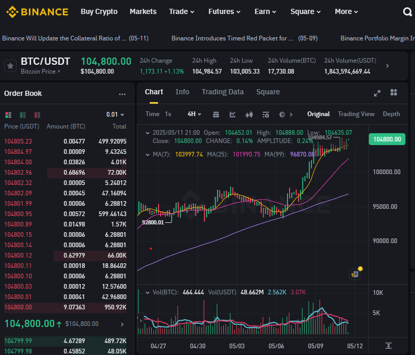The height and width of the screenshot is (355, 415).
Task: Select the 104799.99 bid price row
Action: point(65,341)
